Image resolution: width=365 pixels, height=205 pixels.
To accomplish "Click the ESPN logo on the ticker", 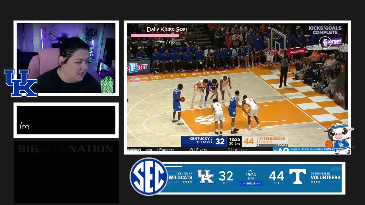I will click(x=134, y=150).
